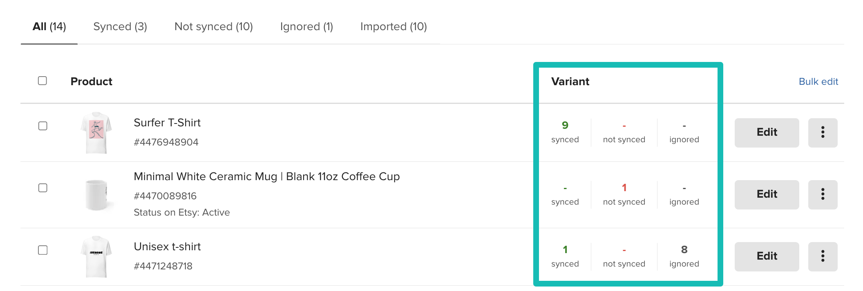
Task: Switch to the Not synced tab
Action: [x=213, y=26]
